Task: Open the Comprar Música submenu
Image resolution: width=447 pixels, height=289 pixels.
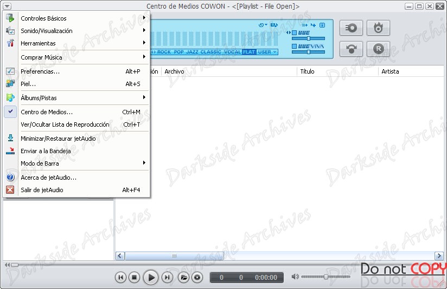Action: point(76,57)
